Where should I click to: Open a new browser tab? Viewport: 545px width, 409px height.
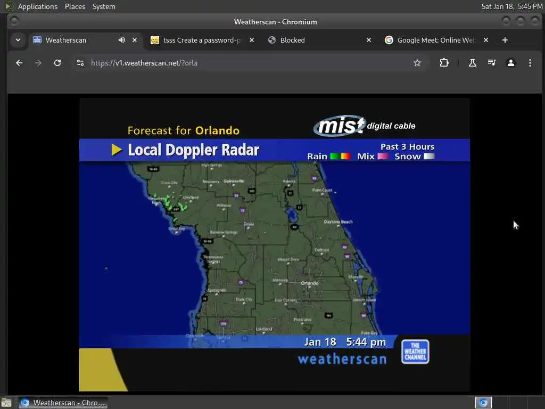505,40
